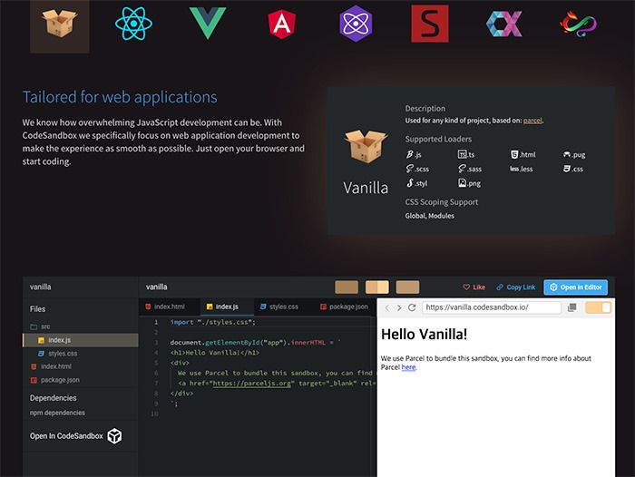
Task: Select the Dojo dragon template icon
Action: [x=579, y=24]
